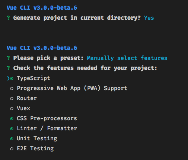Click the green question mark before Generate project
188x160 pixels.
coord(8,18)
